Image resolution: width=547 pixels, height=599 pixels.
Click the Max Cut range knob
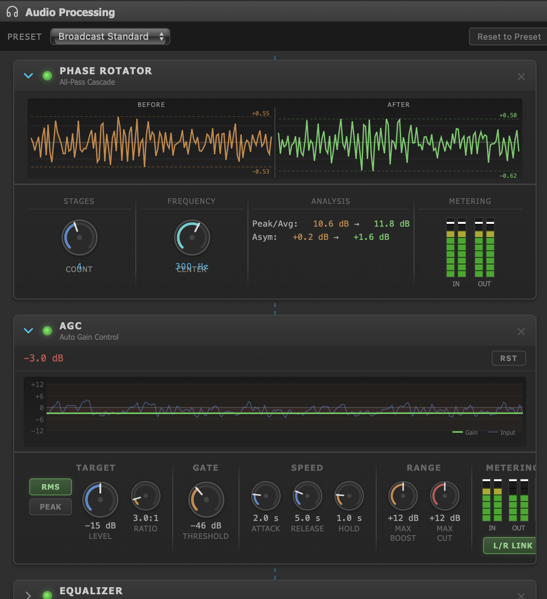pyautogui.click(x=445, y=496)
